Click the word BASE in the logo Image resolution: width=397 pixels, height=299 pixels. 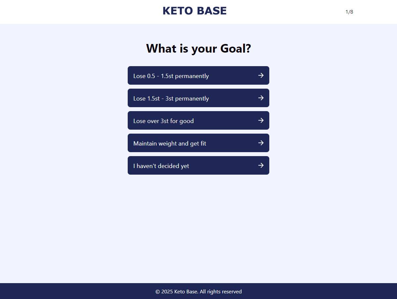tap(211, 11)
